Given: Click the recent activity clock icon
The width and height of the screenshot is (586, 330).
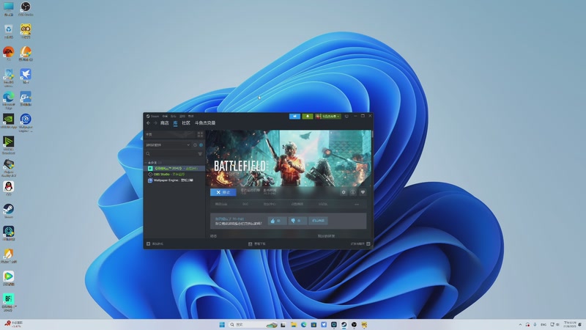Looking at the screenshot, I should (195, 144).
